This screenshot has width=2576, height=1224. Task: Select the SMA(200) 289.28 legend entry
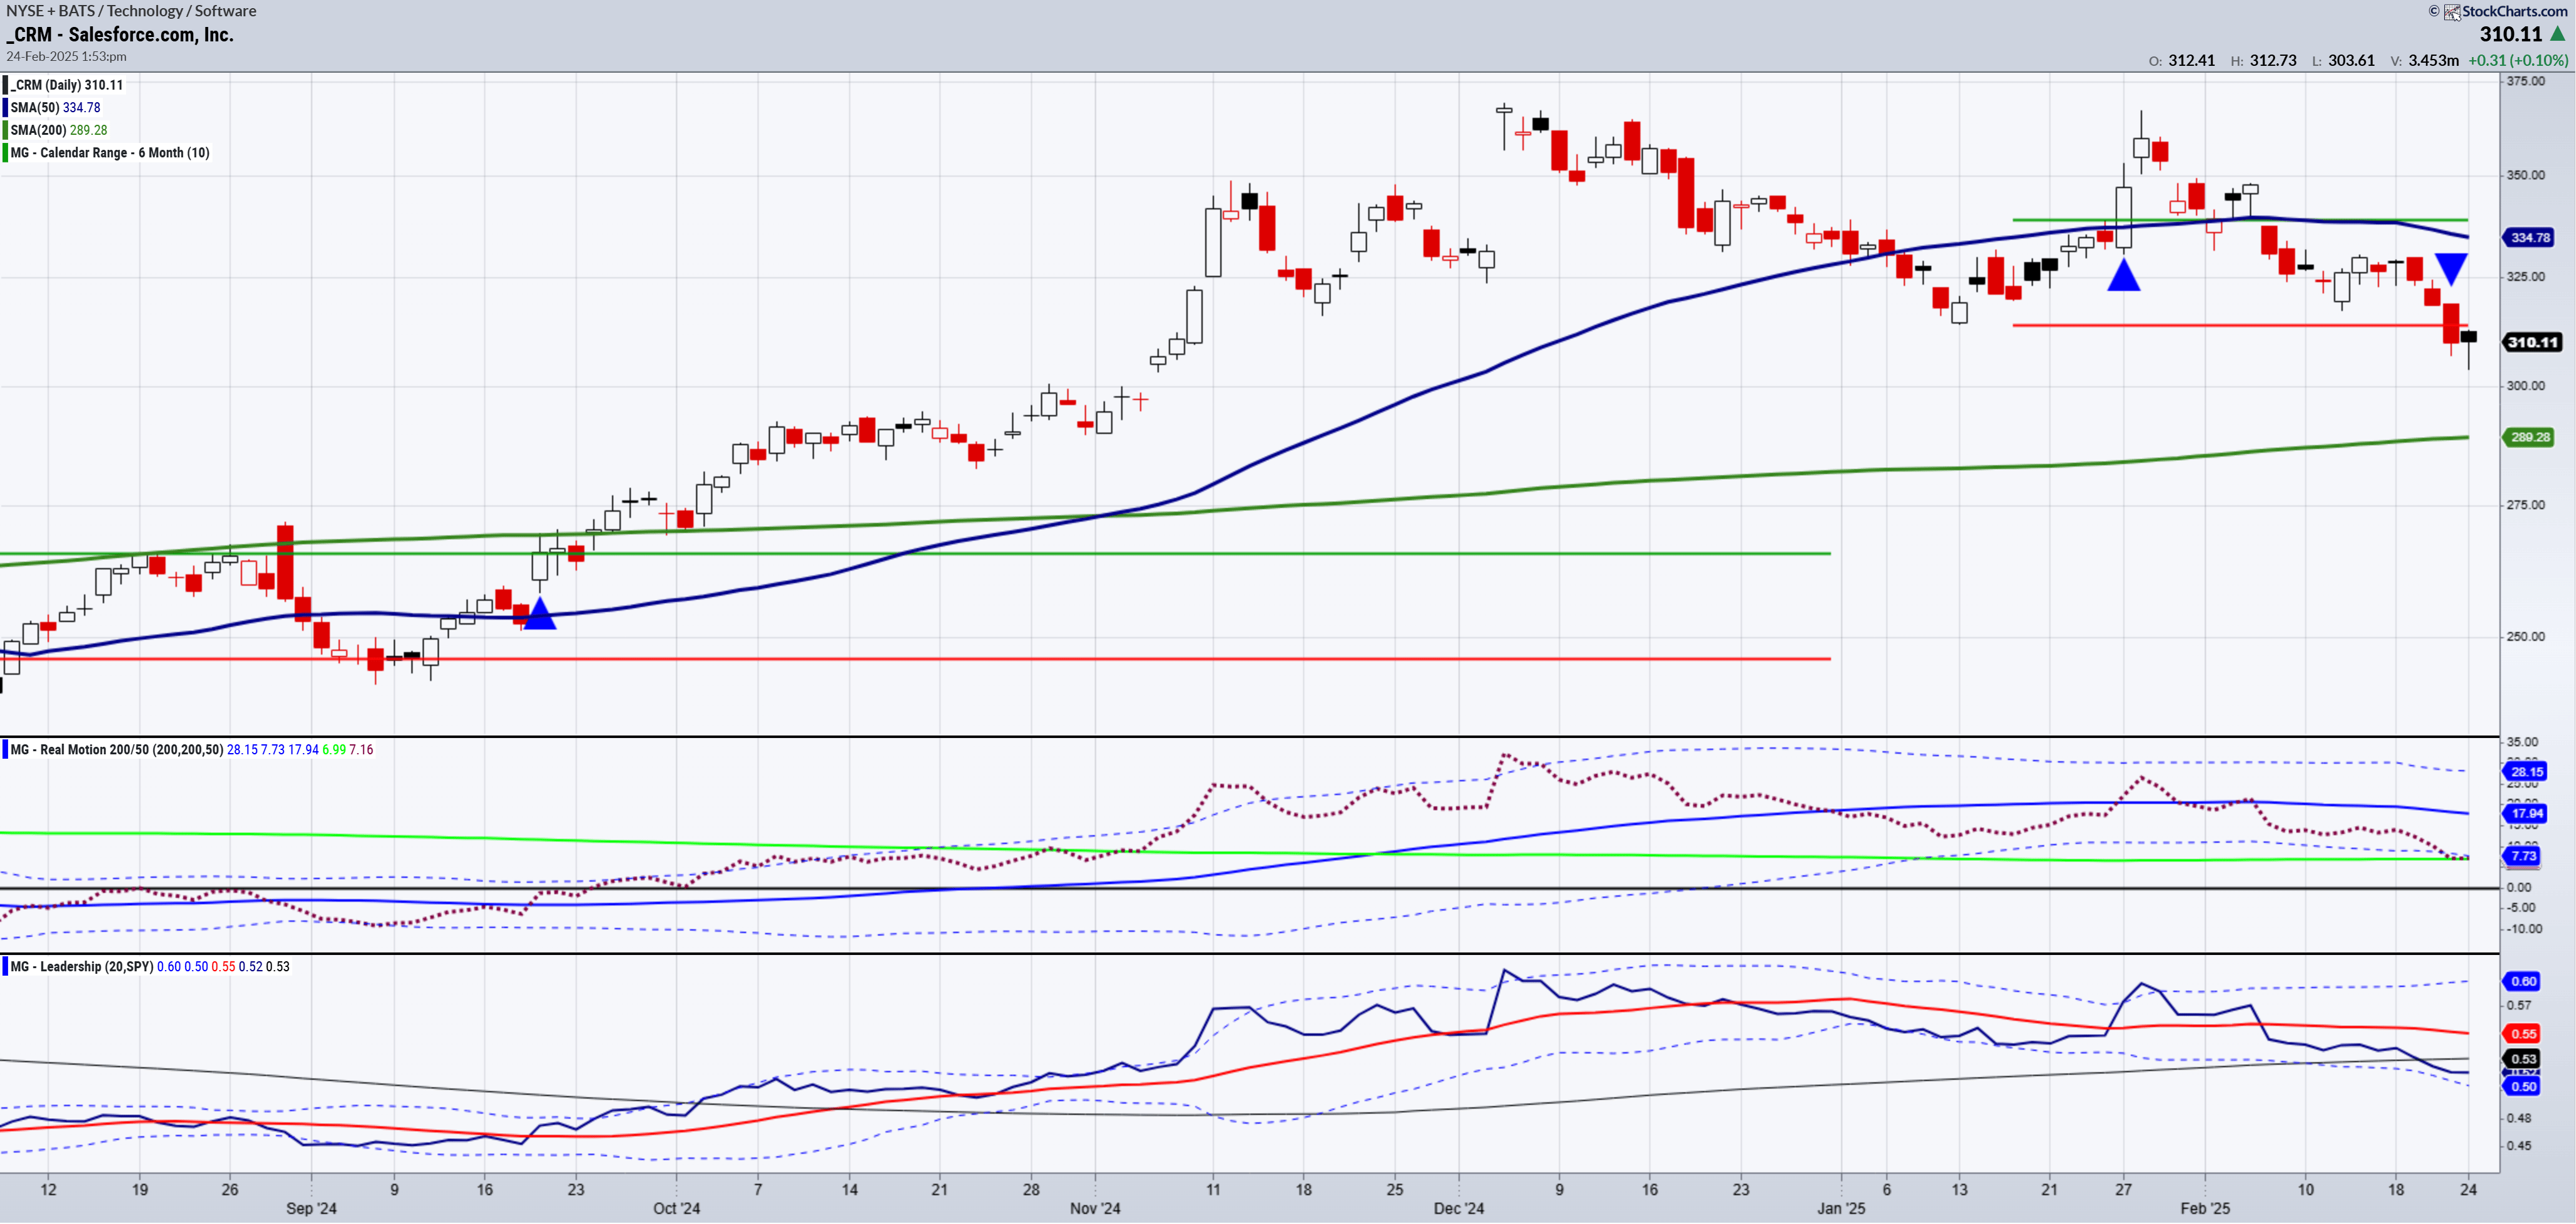click(59, 130)
